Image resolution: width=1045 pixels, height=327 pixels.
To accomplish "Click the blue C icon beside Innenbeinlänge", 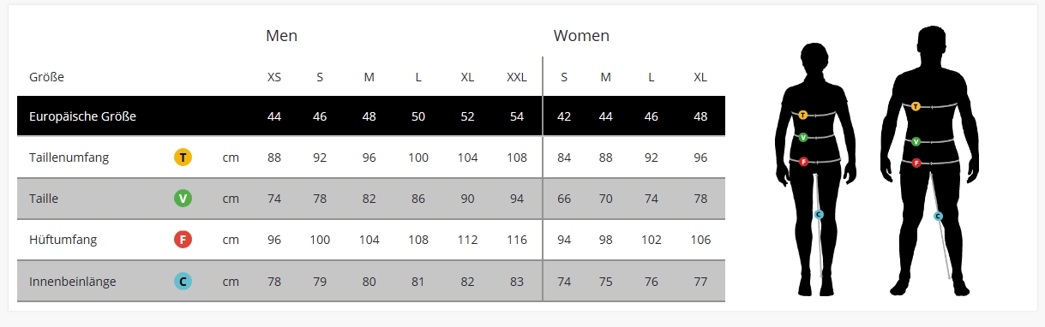I will 183,281.
